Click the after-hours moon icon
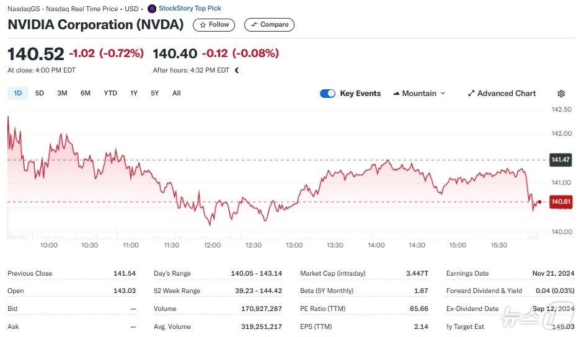 [x=237, y=70]
